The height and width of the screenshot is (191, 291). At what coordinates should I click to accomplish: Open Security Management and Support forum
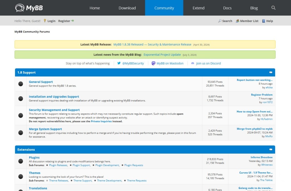point(54,110)
